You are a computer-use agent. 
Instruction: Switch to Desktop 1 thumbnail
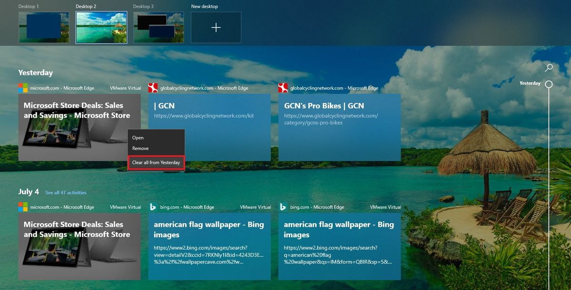tap(44, 28)
